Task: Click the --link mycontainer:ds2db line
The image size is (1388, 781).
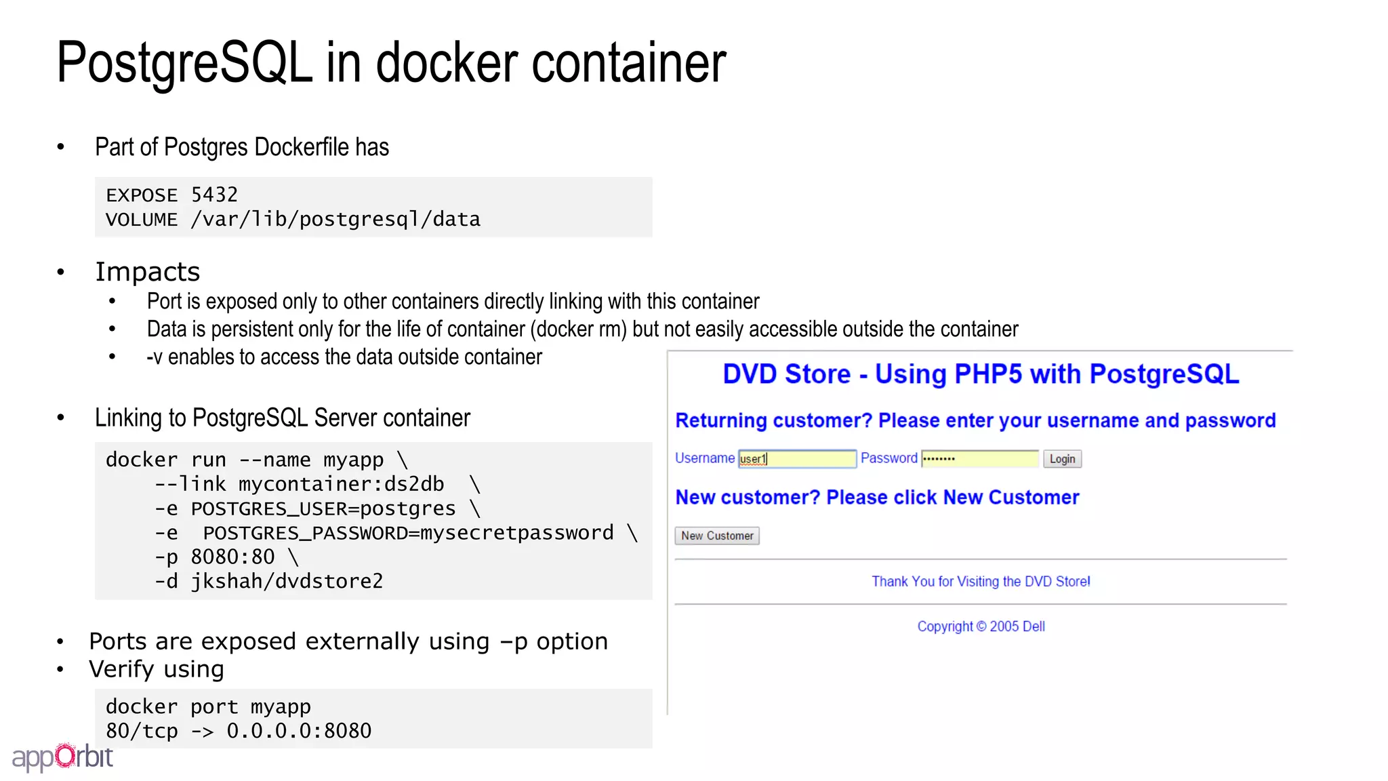Action: [x=316, y=484]
